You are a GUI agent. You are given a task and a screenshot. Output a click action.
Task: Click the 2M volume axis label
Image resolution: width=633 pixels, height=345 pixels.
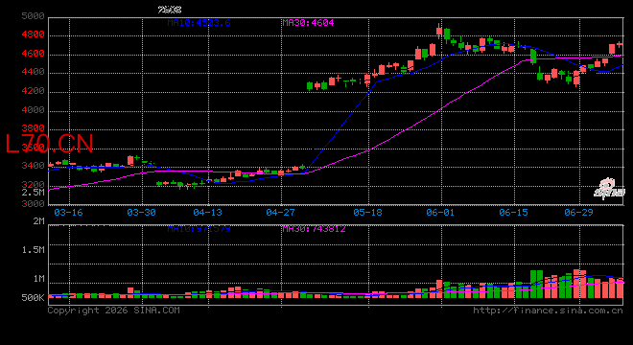(x=38, y=221)
